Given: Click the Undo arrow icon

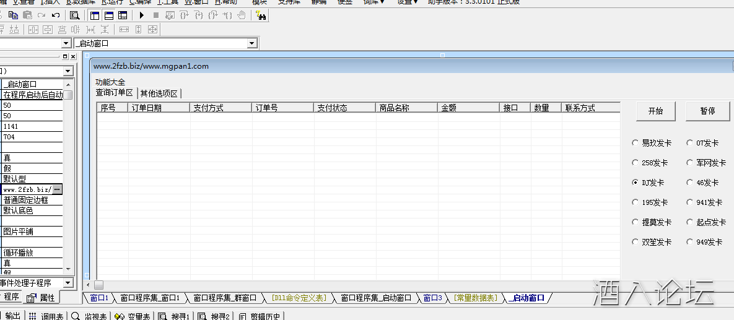Looking at the screenshot, I should [56, 15].
